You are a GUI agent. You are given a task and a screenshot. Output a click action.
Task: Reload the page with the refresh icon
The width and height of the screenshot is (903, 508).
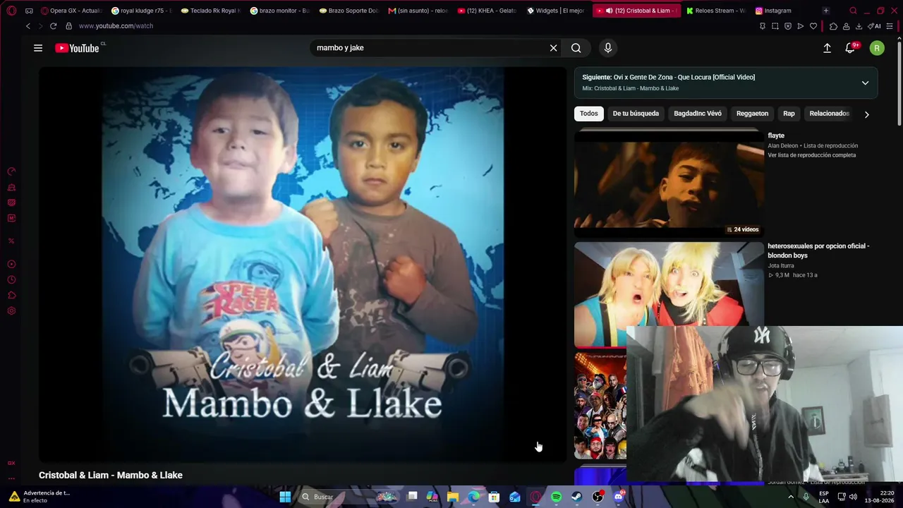tap(53, 26)
